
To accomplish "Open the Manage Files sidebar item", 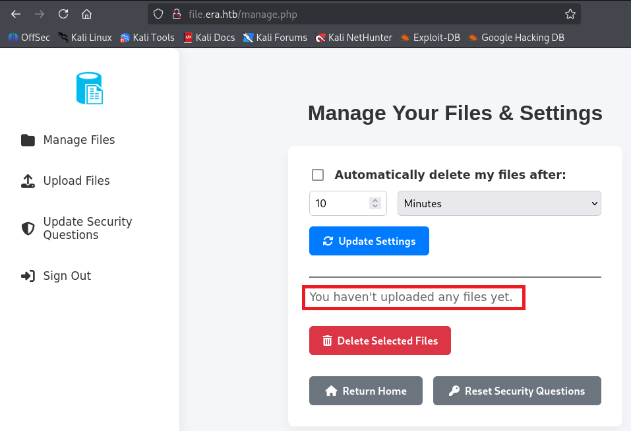I will coord(79,140).
